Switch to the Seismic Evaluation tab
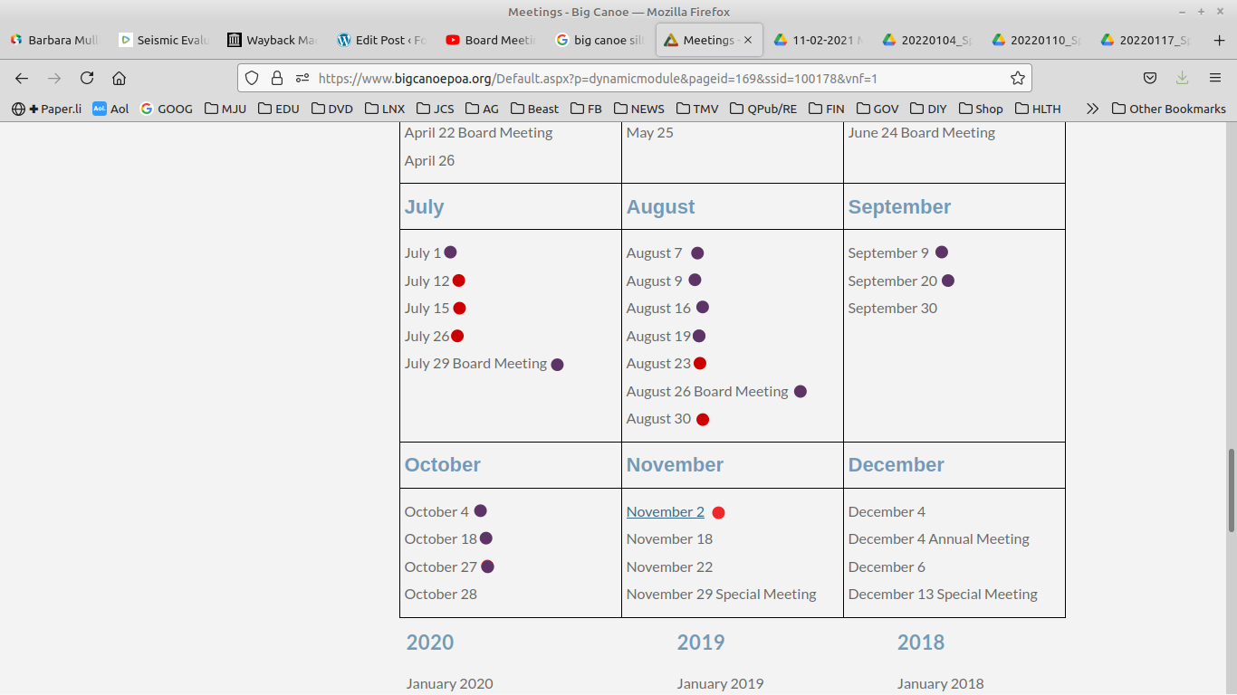The image size is (1237, 695). [163, 40]
